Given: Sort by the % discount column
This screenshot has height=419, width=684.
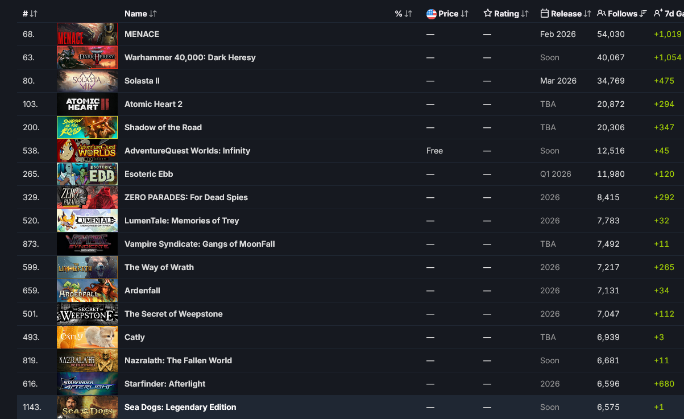Looking at the screenshot, I should point(403,14).
